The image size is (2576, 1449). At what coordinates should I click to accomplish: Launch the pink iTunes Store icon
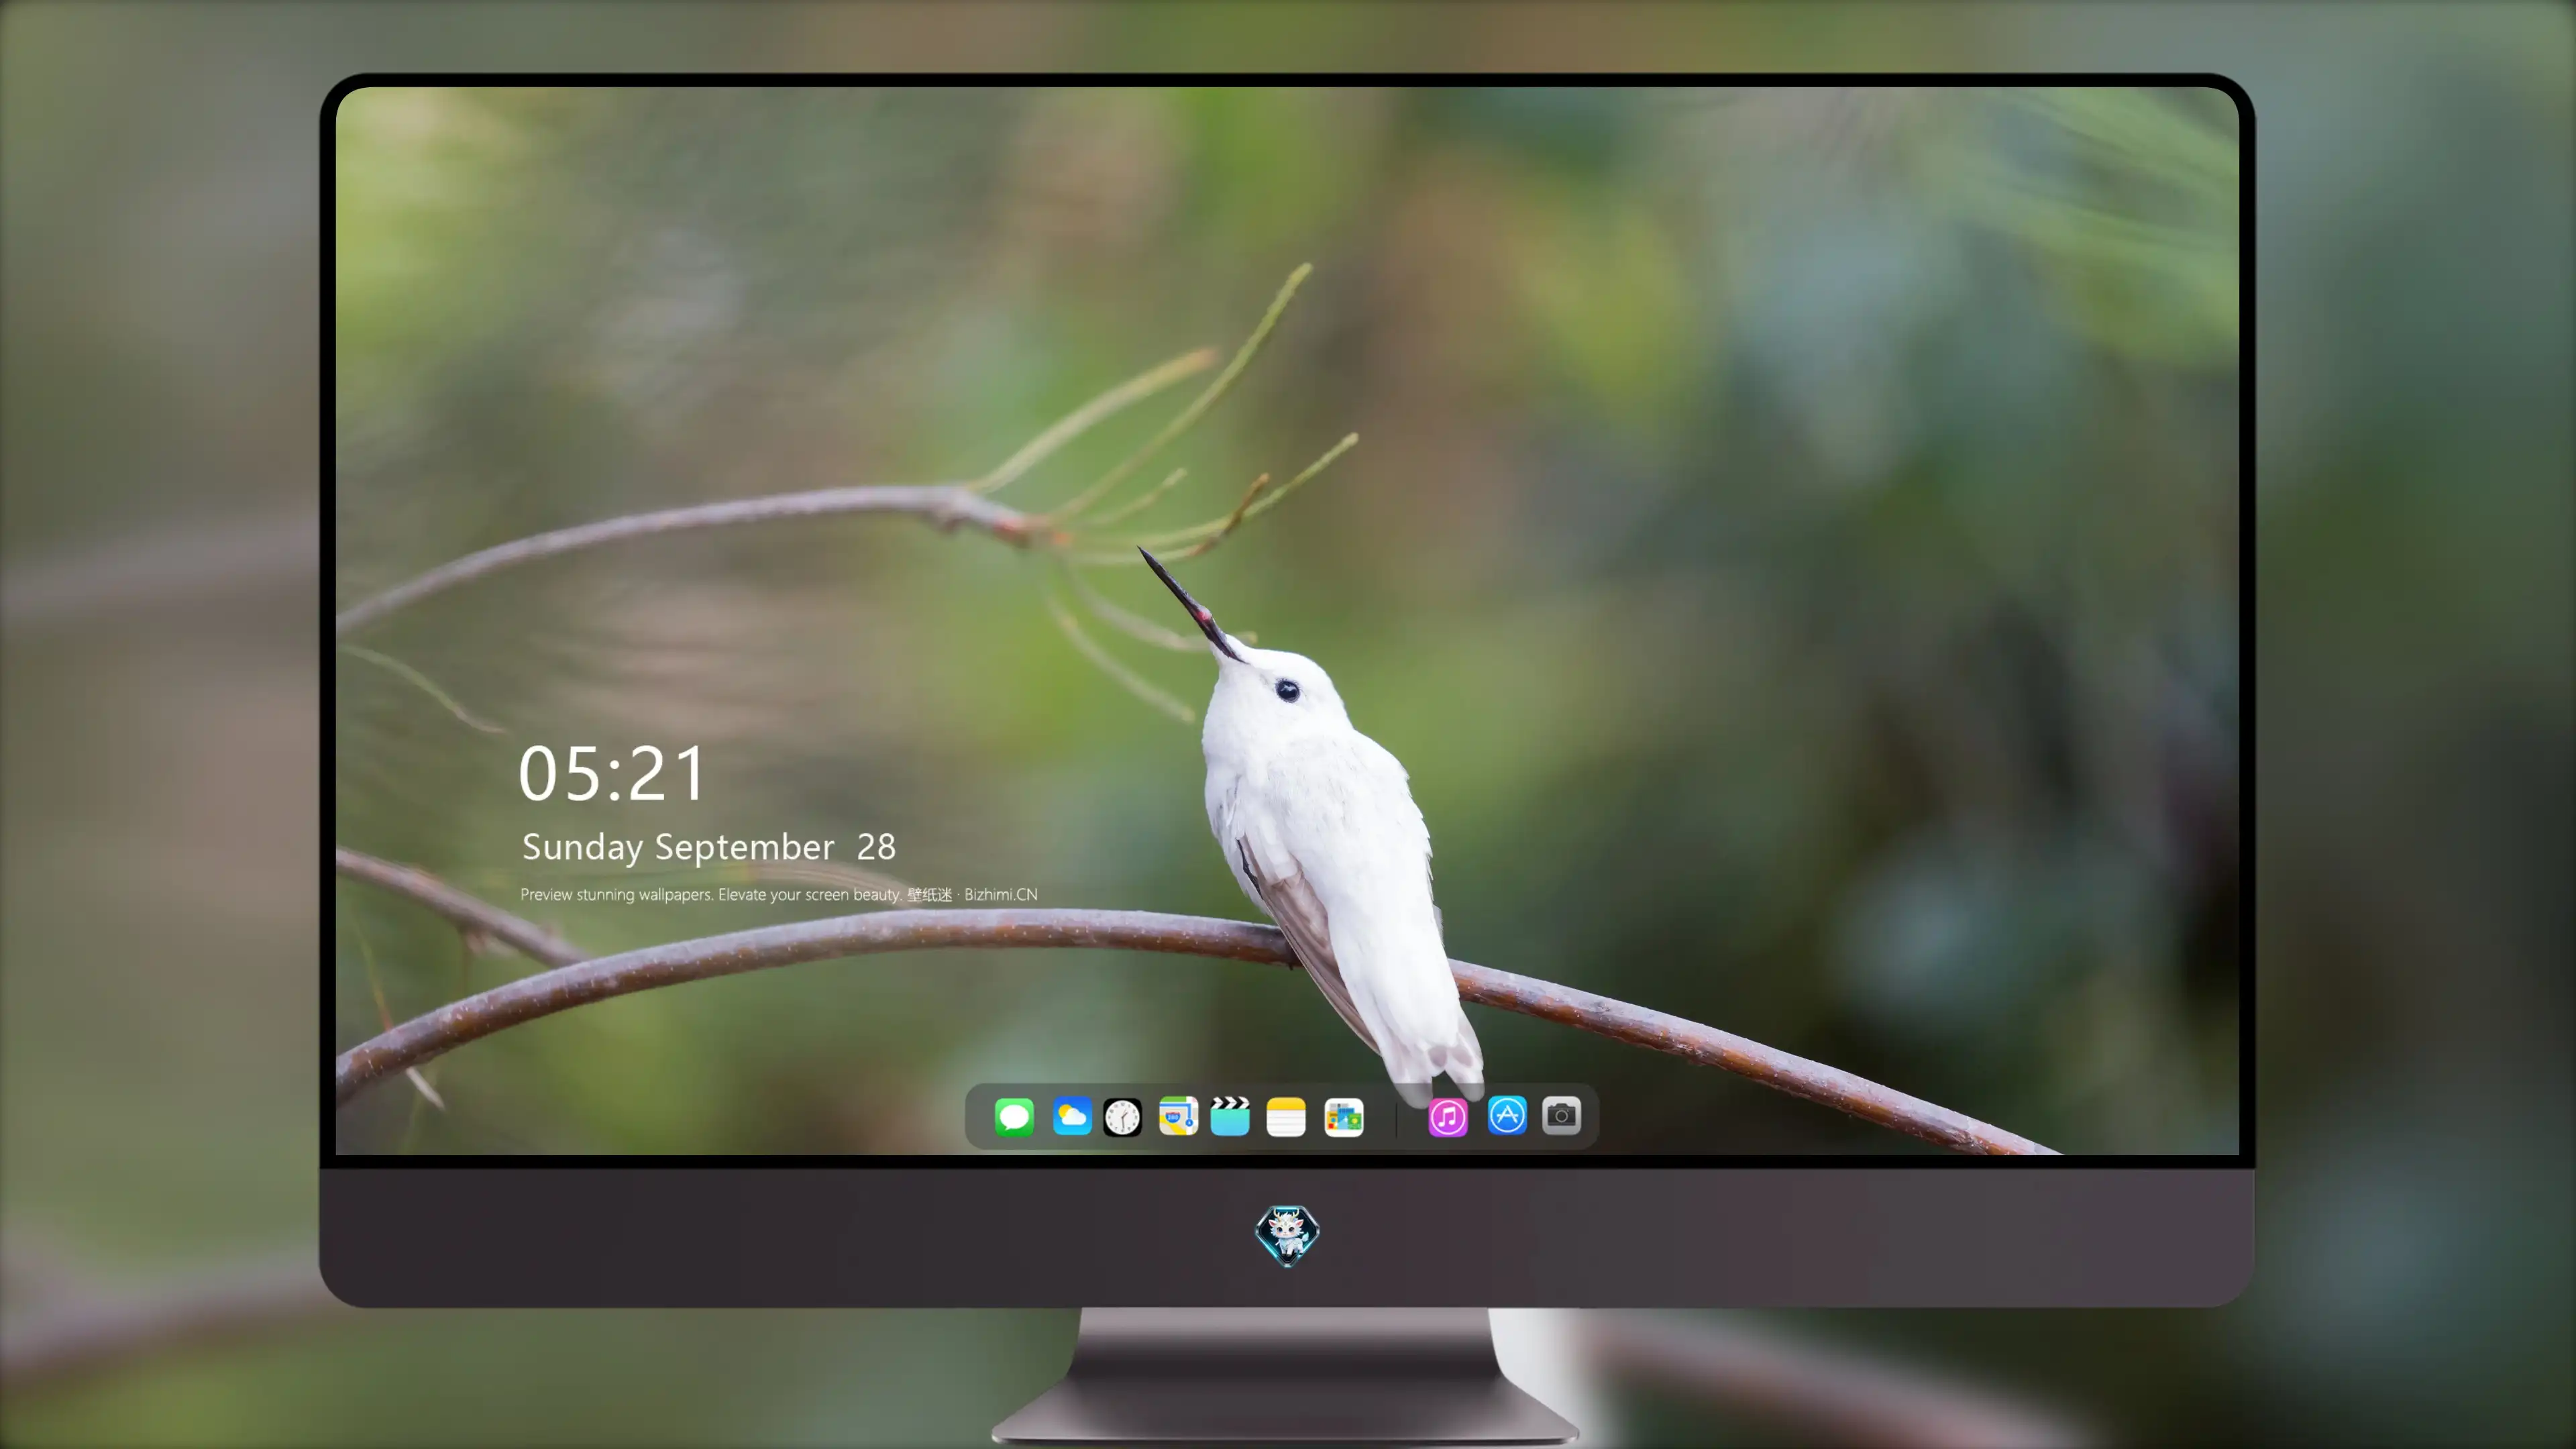tap(1448, 1117)
